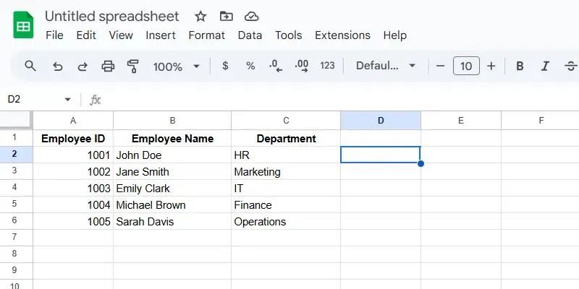
Task: Star the Untitled spreadsheet
Action: 201,16
